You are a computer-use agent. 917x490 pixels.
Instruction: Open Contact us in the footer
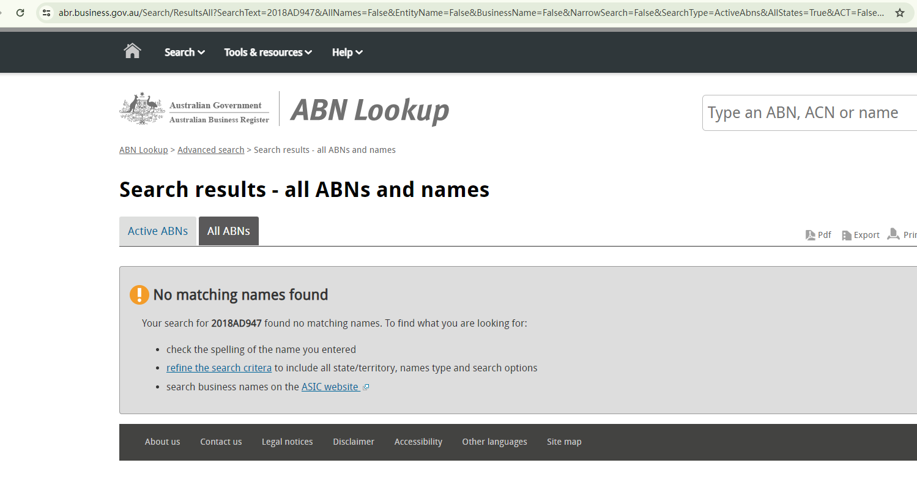point(221,442)
